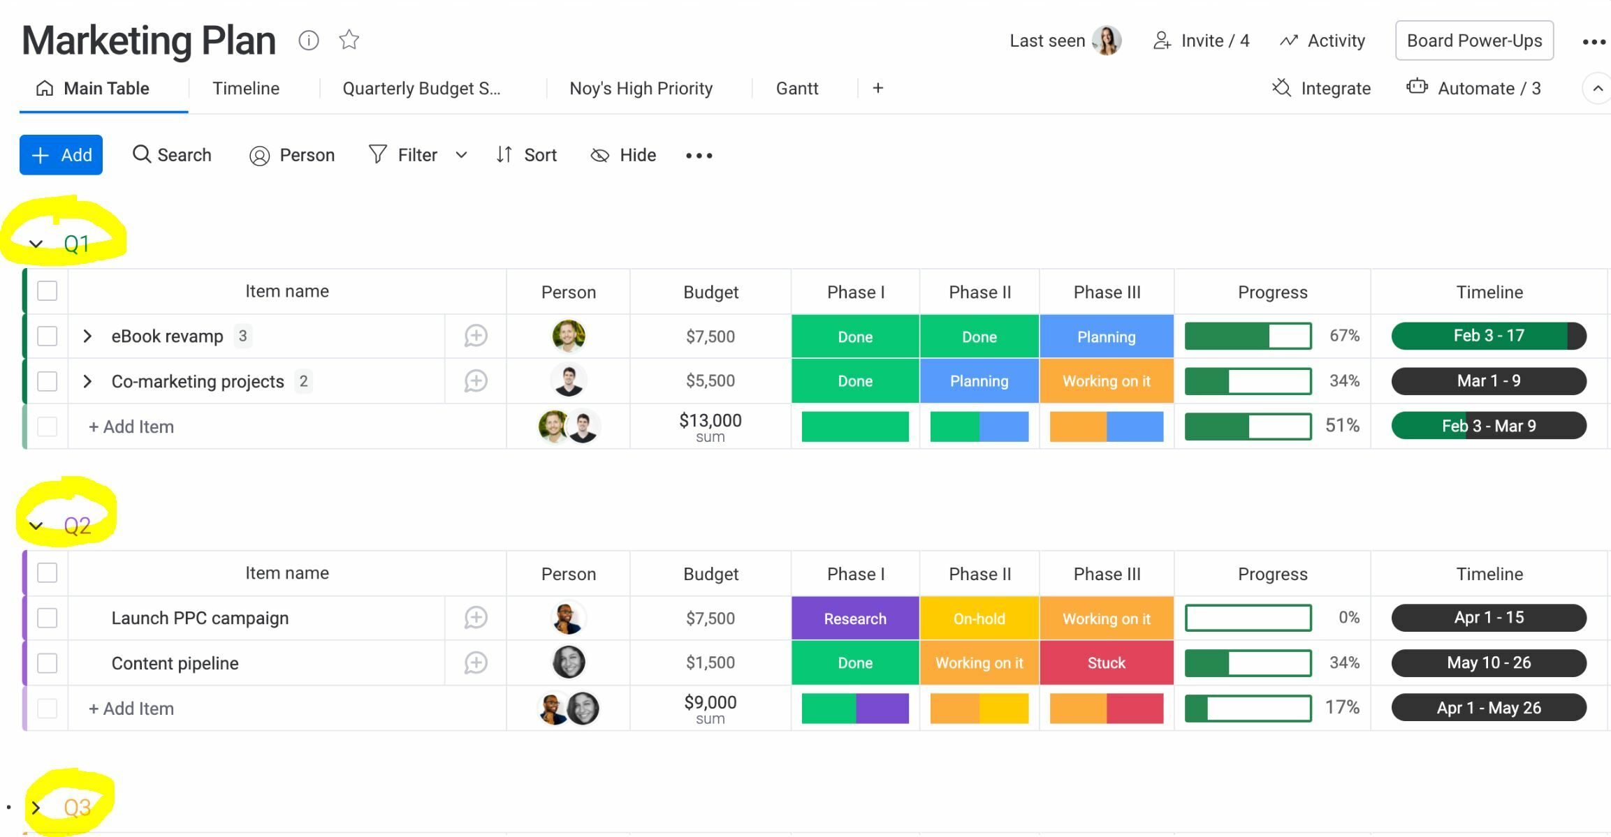This screenshot has width=1611, height=837.
Task: Click the Integrate plug icon
Action: 1281,88
